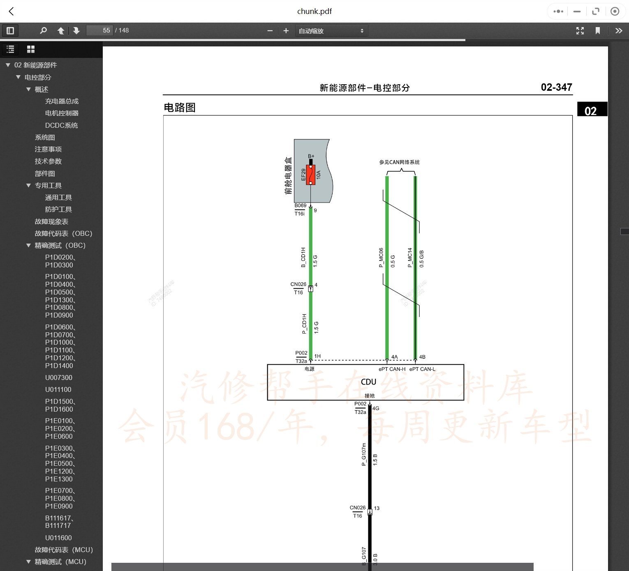The image size is (629, 571).
Task: Jump to 故障现象表 section
Action: pyautogui.click(x=51, y=221)
